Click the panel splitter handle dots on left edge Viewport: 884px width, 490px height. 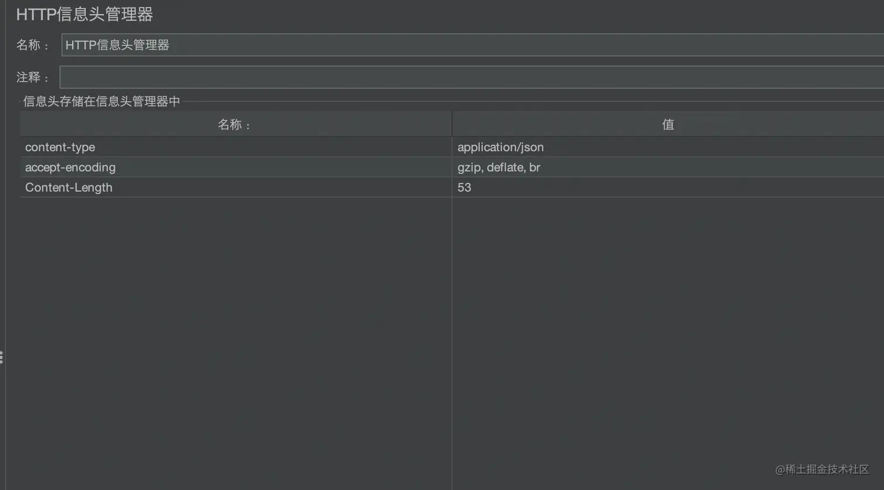[x=2, y=357]
